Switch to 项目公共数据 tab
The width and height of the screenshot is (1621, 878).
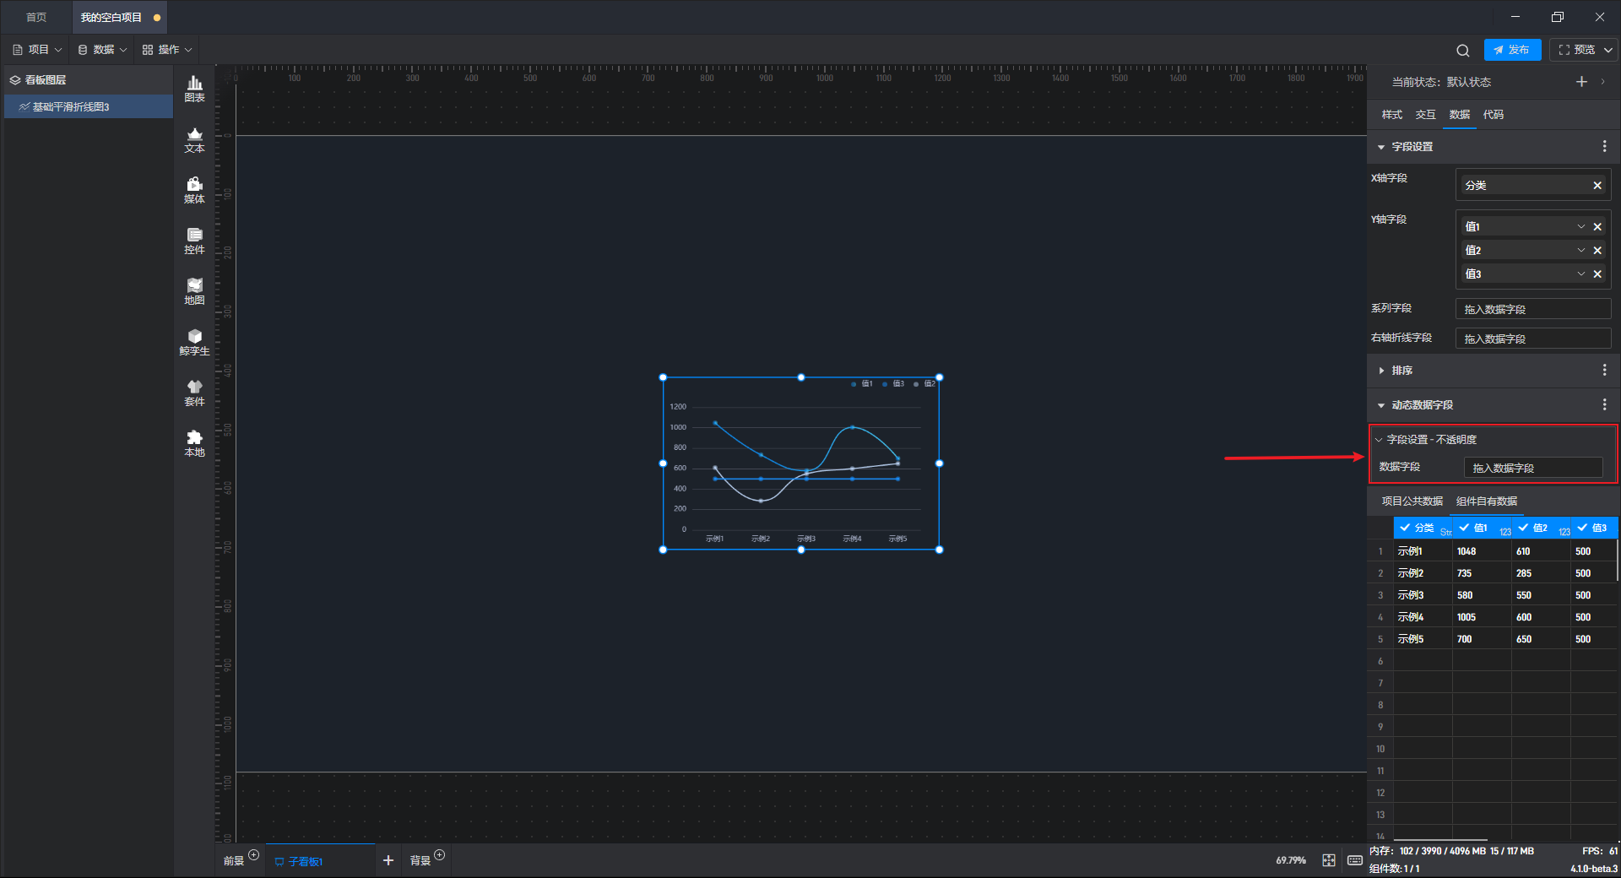(1412, 501)
